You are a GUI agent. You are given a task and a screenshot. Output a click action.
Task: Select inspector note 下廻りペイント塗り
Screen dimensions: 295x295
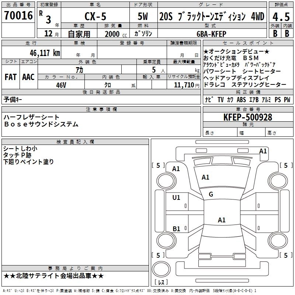pyautogui.click(x=28, y=162)
